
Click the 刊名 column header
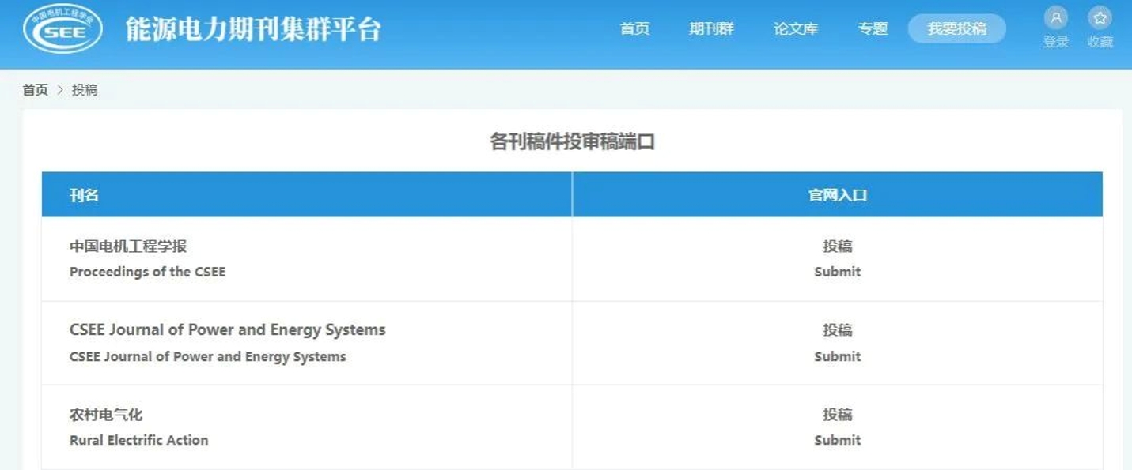point(84,195)
